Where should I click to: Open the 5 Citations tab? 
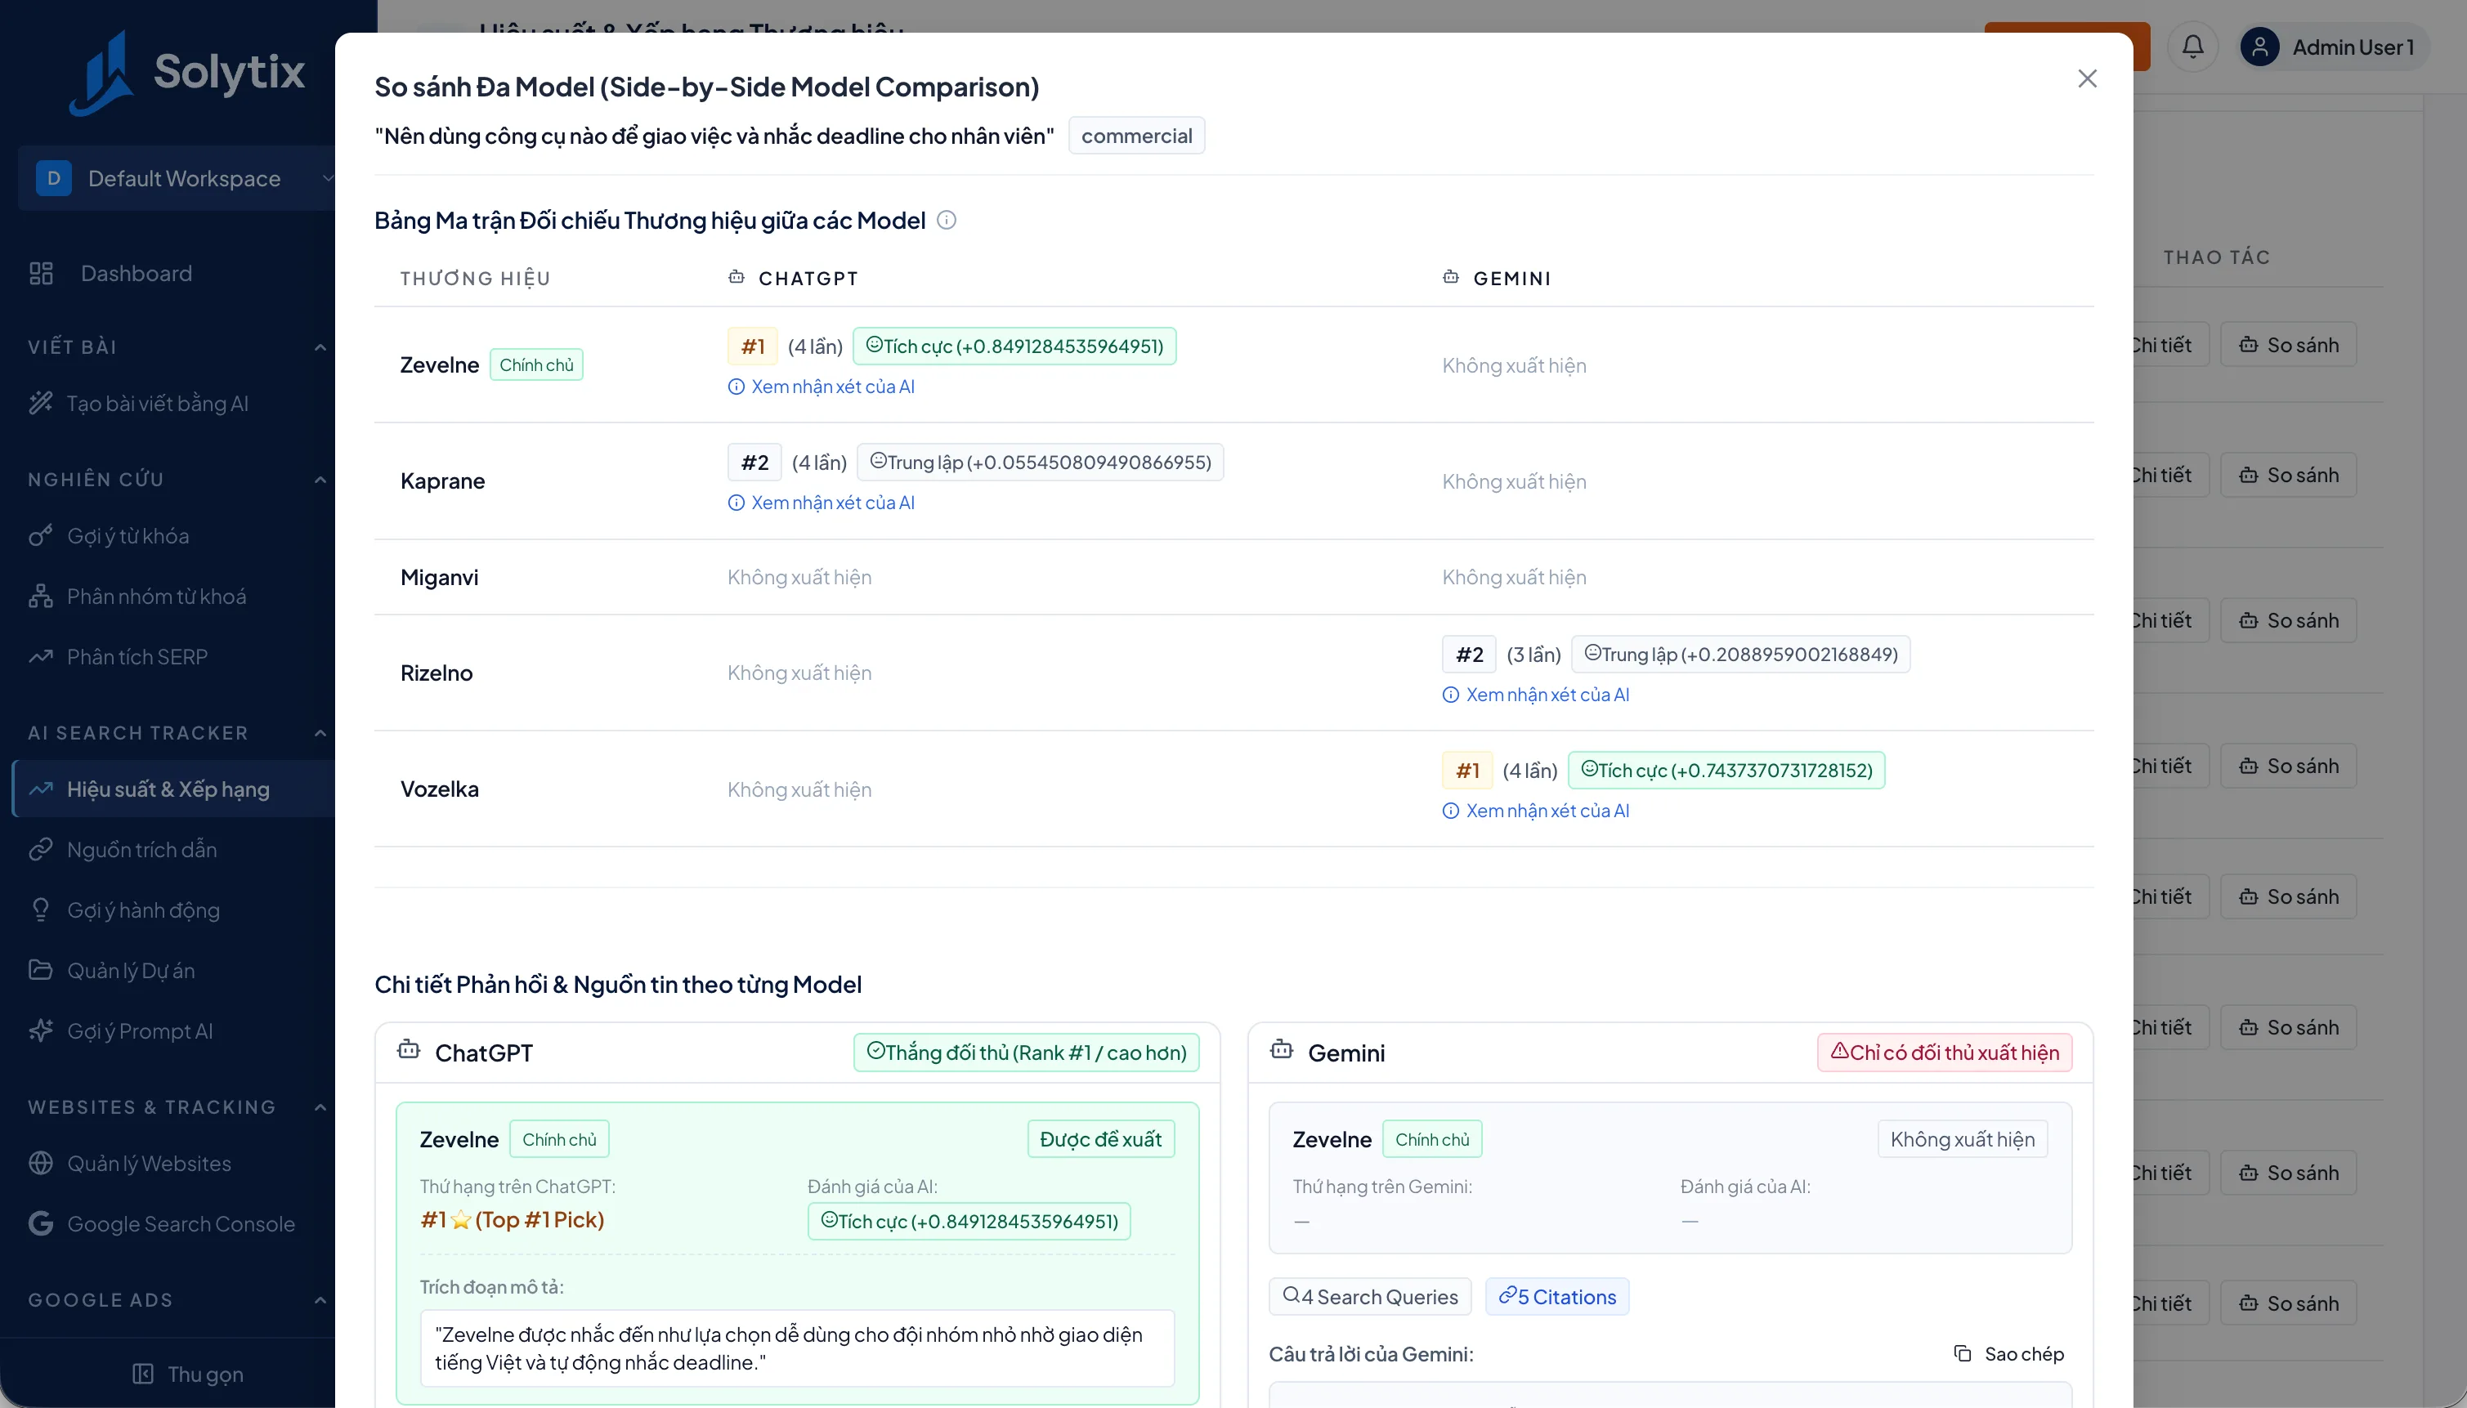pyautogui.click(x=1557, y=1297)
